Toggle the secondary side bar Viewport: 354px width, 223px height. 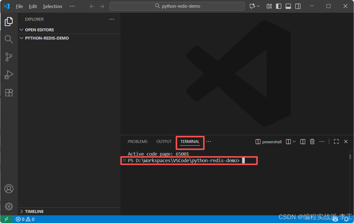pos(298,6)
